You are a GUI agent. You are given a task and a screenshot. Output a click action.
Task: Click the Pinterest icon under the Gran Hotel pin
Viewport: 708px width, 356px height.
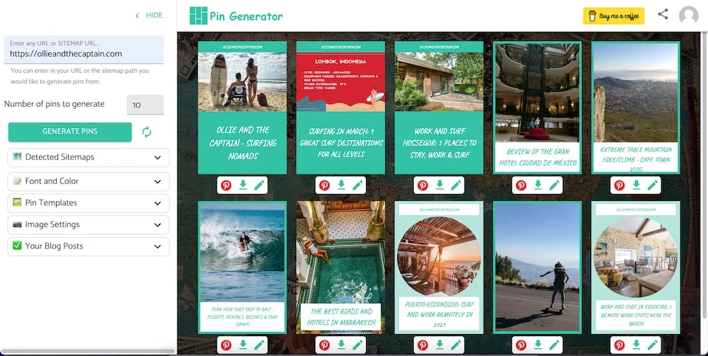pos(521,185)
